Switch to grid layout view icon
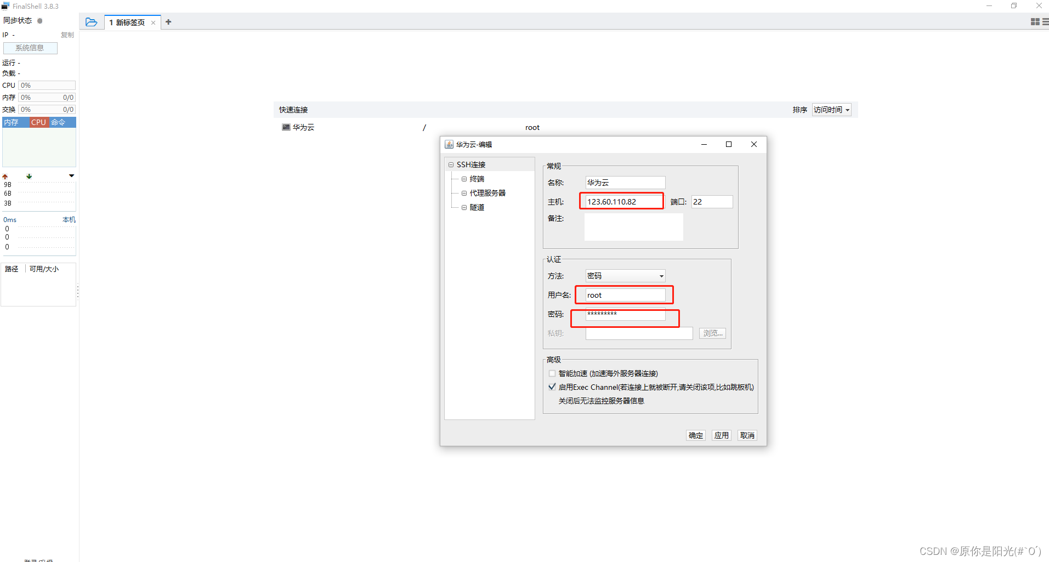Viewport: 1049px width, 562px height. click(1035, 22)
